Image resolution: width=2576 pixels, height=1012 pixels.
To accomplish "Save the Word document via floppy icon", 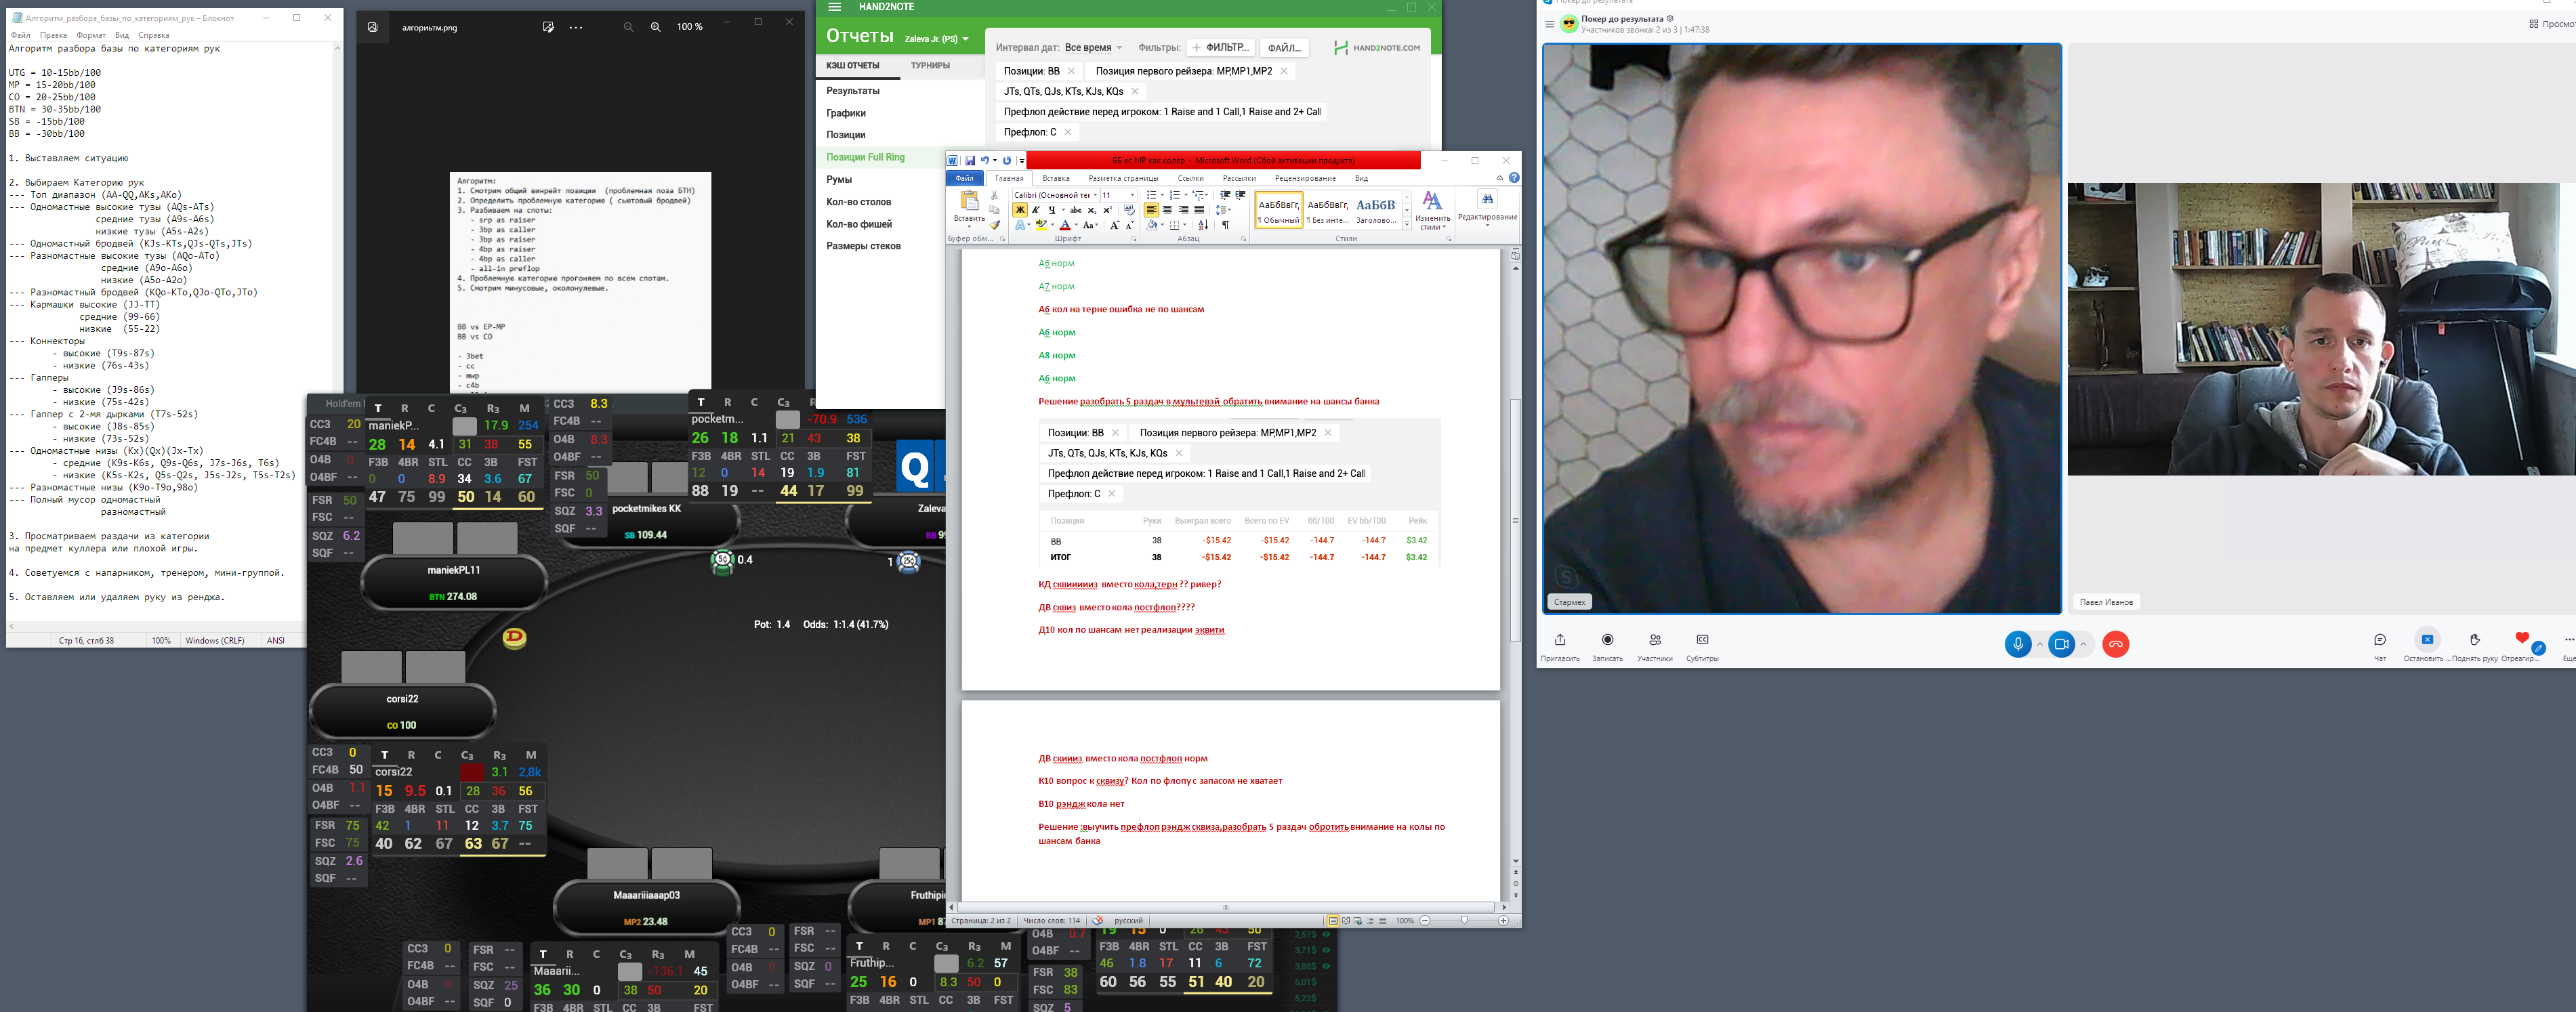I will pos(970,161).
